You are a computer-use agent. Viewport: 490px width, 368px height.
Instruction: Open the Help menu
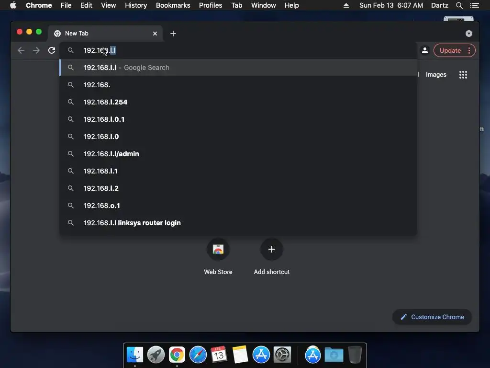pos(291,5)
